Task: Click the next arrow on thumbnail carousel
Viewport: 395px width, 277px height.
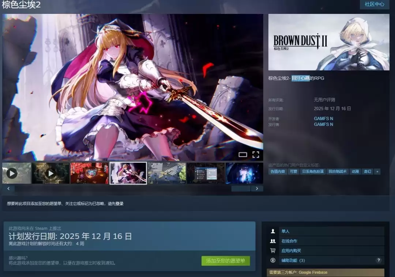Action: pos(257,188)
